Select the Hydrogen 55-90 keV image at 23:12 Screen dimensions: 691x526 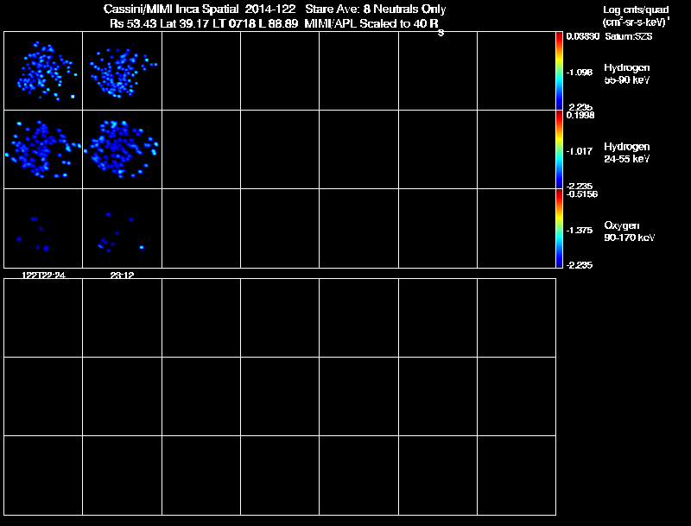(x=122, y=71)
